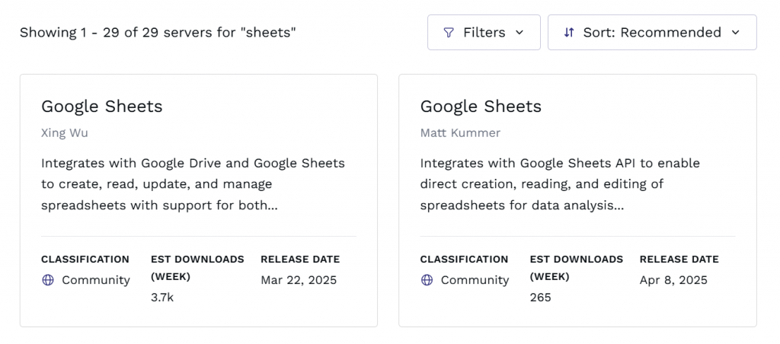This screenshot has height=344, width=780.
Task: Expand the Filters chevron arrow
Action: [x=519, y=33]
